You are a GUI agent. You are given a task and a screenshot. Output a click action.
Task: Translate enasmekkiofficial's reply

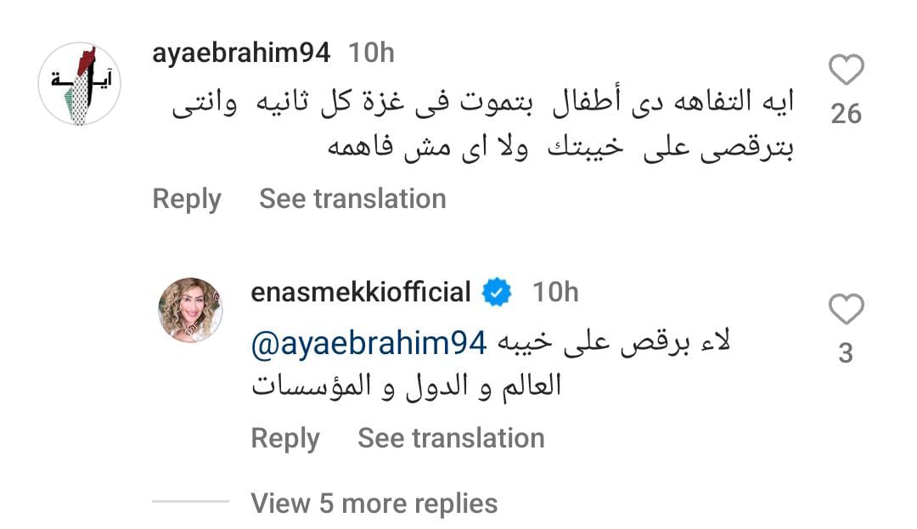[x=451, y=438]
